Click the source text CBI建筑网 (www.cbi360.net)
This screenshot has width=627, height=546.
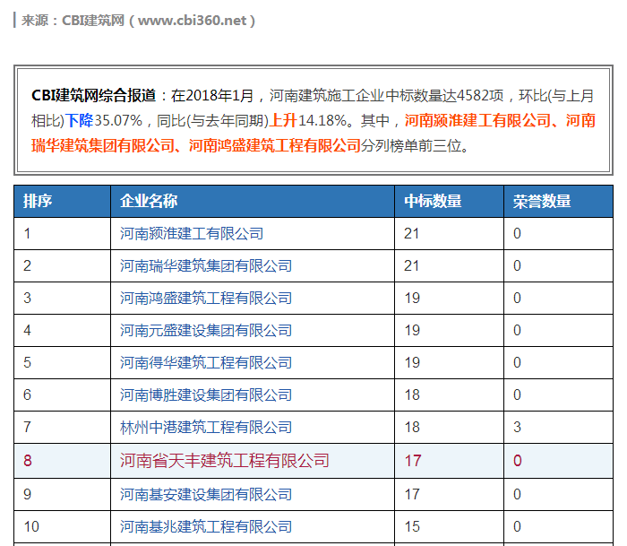click(x=140, y=20)
